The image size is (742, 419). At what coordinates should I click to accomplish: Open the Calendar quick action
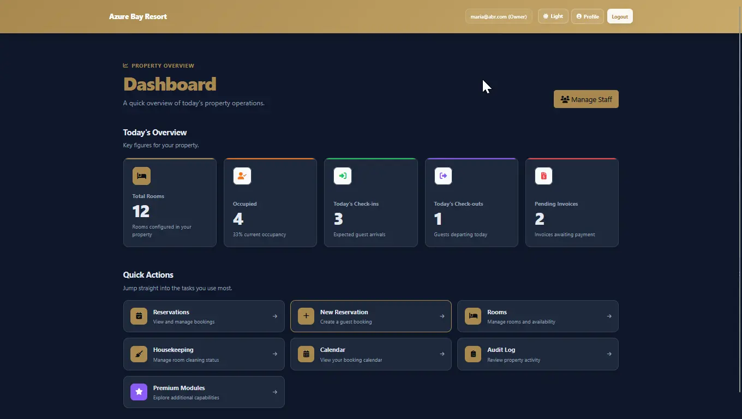[371, 354]
